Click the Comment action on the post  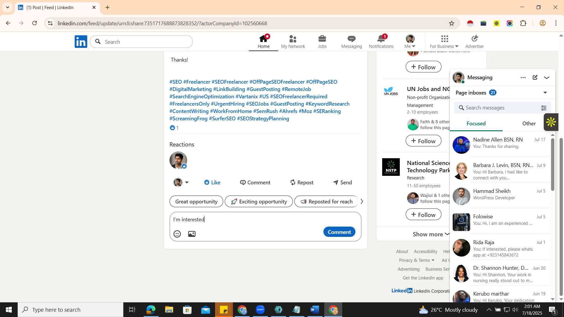(x=255, y=183)
